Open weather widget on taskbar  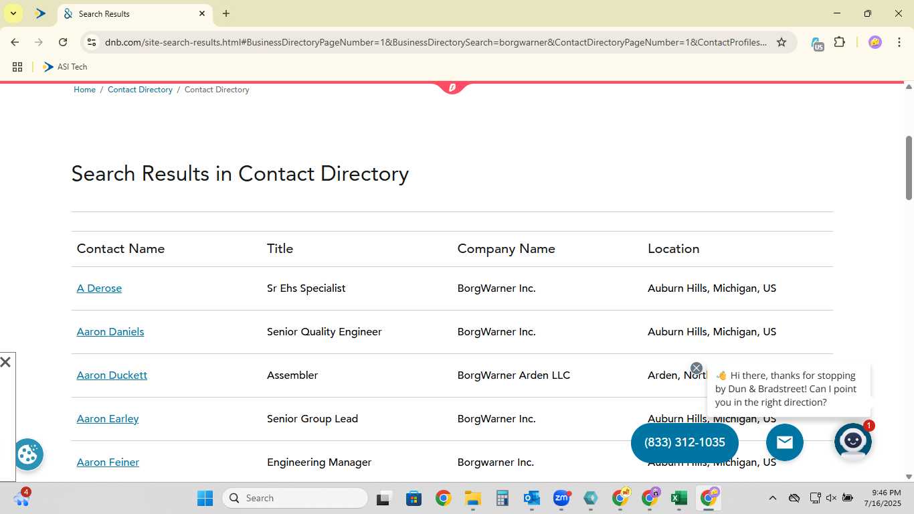tap(21, 497)
